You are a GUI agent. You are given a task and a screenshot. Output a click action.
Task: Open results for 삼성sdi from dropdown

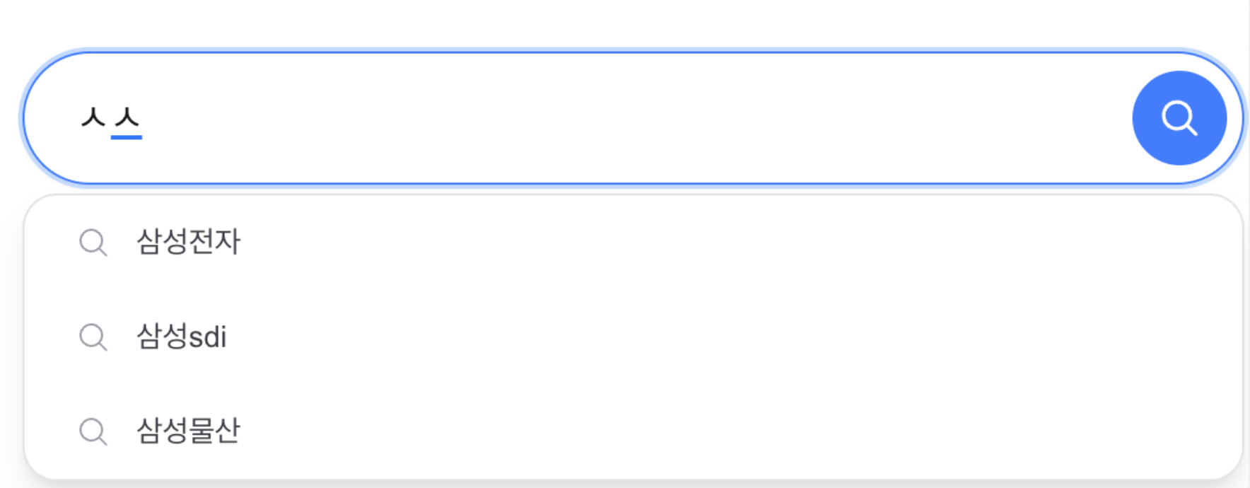point(182,337)
